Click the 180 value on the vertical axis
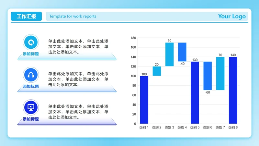Screen dimensions: 259x146 (x=133, y=38)
